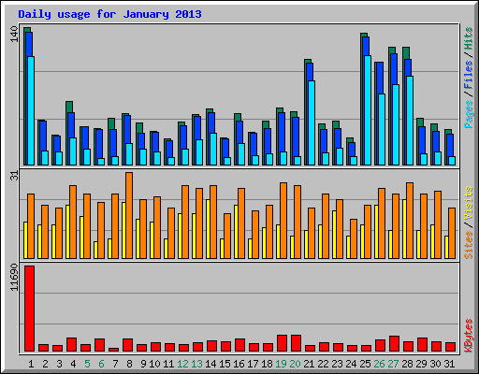Screen dimensions: 479x374
Task: Click green day label 6
Action: [101, 364]
